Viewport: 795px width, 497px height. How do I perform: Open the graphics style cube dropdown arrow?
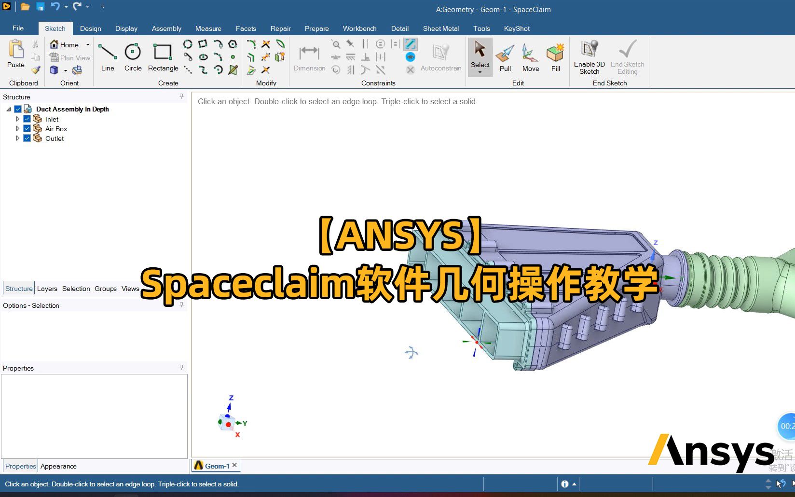tap(65, 70)
